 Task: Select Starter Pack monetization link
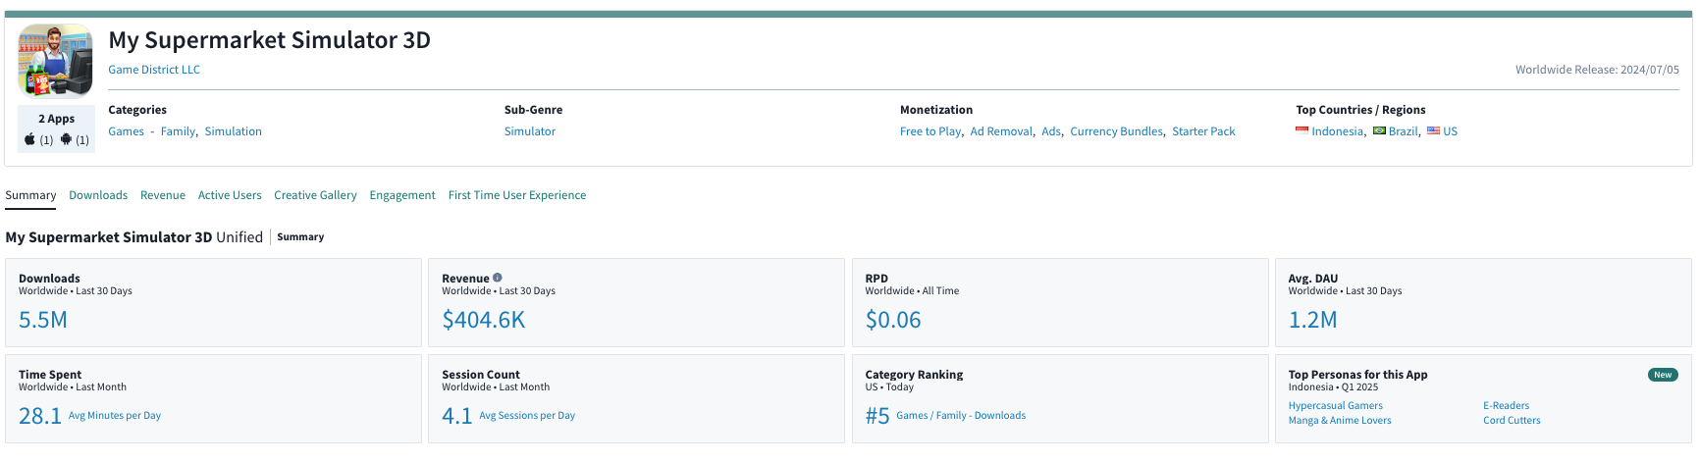coord(1203,131)
